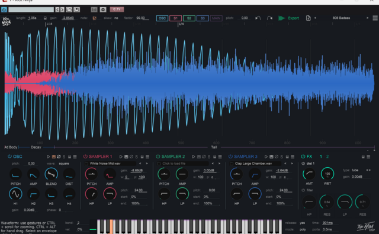The height and width of the screenshot is (234, 379).
Task: Toggle the host plugin power button
Action: 4,9
